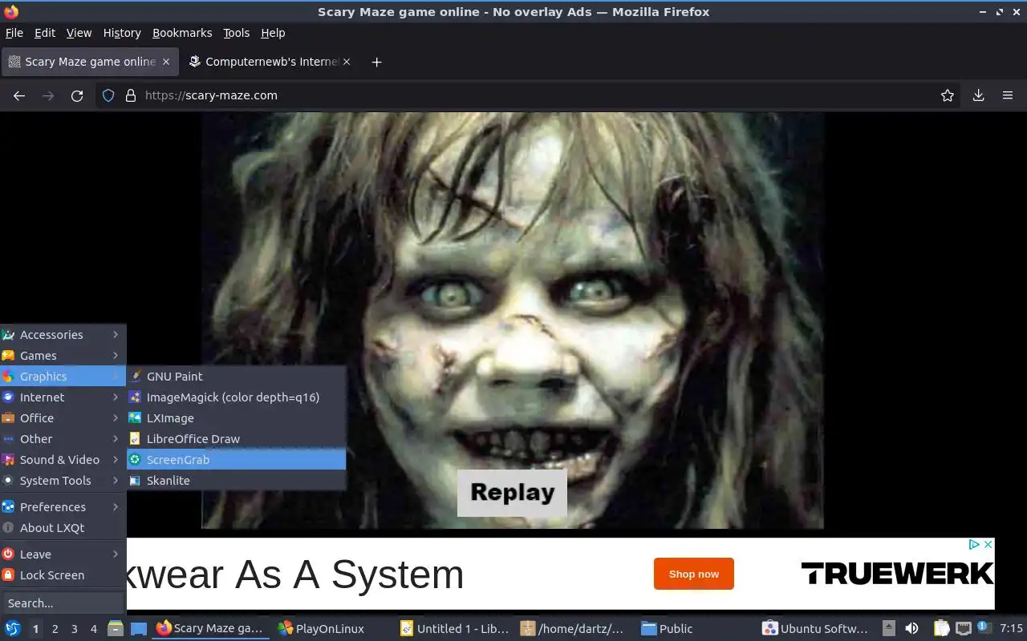The image size is (1027, 641).
Task: Click the application menu Search field
Action: [x=62, y=603]
